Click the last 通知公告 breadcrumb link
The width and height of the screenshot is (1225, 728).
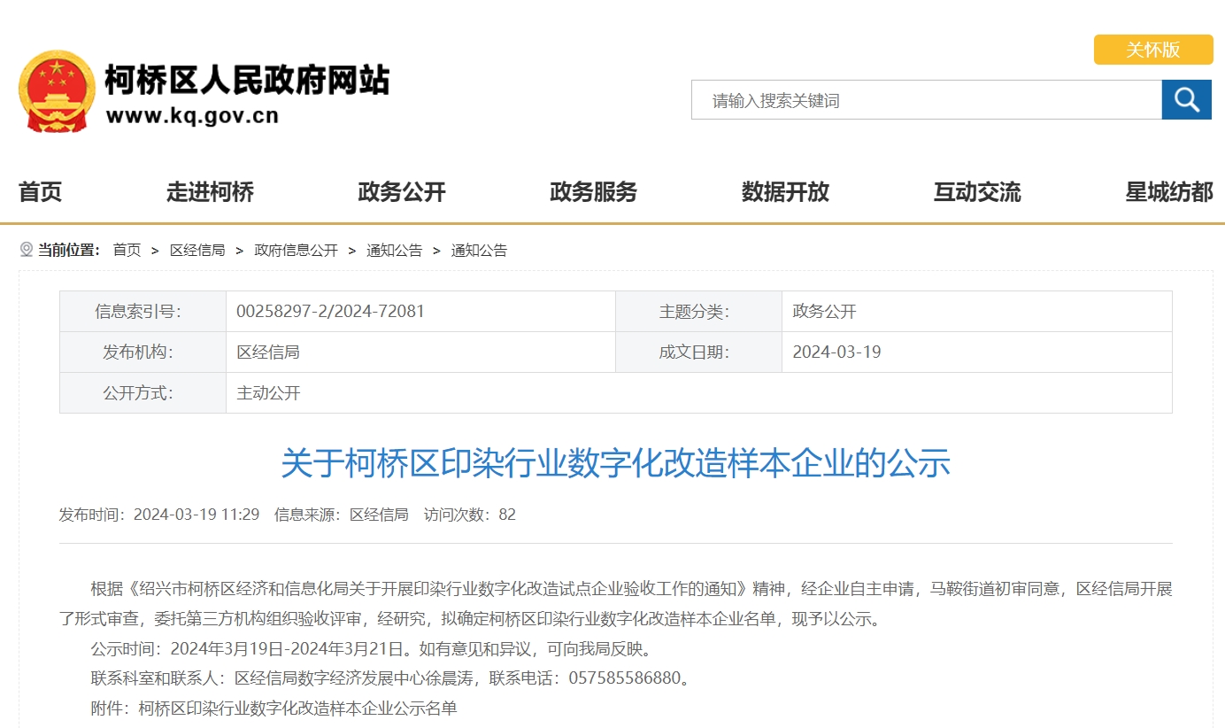pyautogui.click(x=479, y=251)
